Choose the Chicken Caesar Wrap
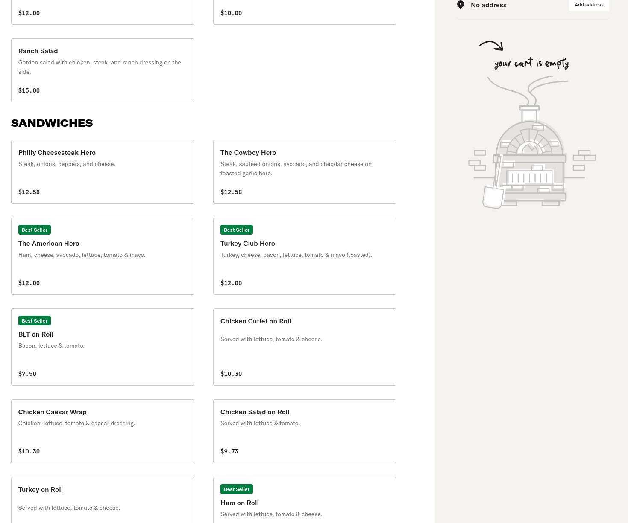This screenshot has height=523, width=628. click(103, 431)
